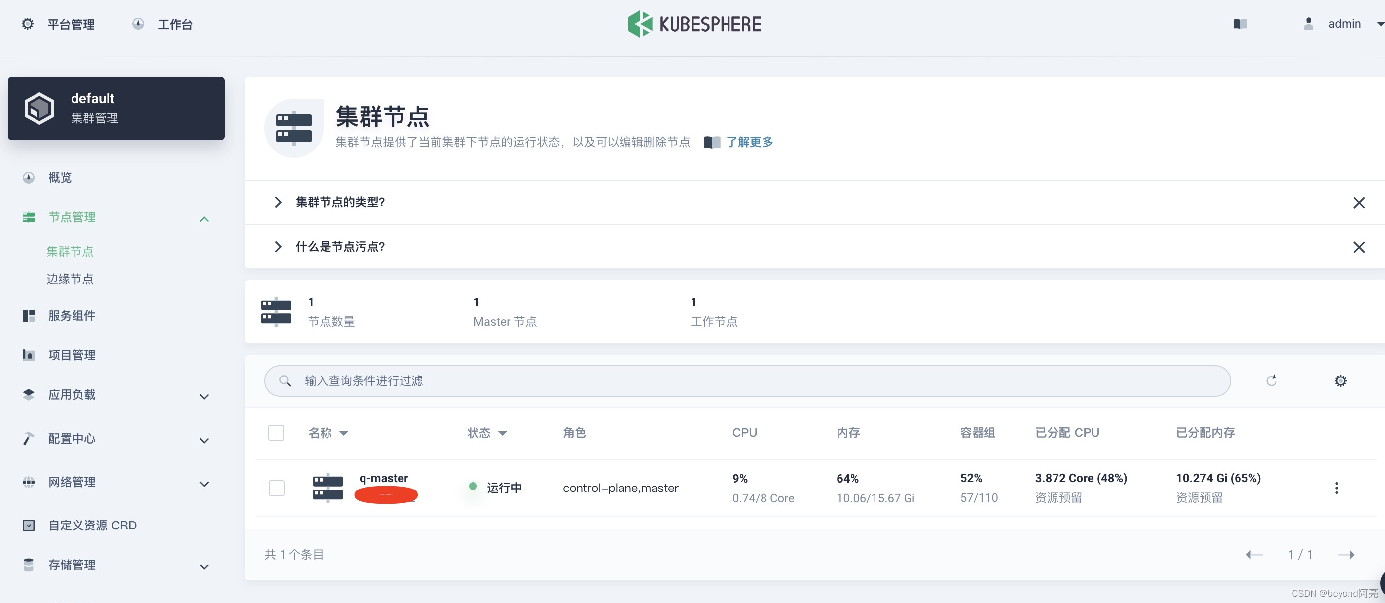Focus the 输入查询条件进行过滤 search field

coord(747,381)
